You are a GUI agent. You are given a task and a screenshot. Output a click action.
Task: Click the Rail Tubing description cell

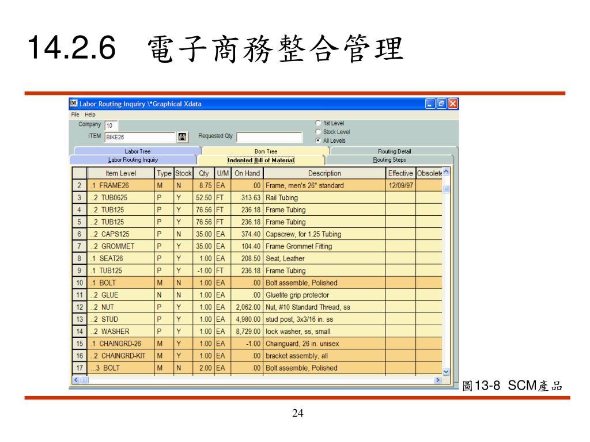point(324,197)
